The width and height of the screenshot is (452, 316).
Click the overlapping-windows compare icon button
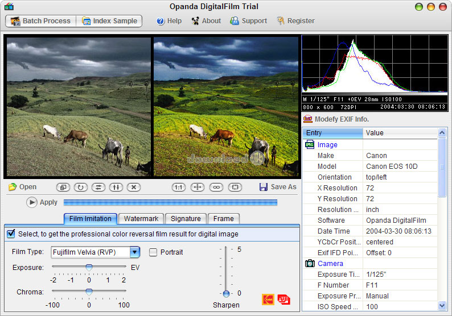click(x=63, y=188)
